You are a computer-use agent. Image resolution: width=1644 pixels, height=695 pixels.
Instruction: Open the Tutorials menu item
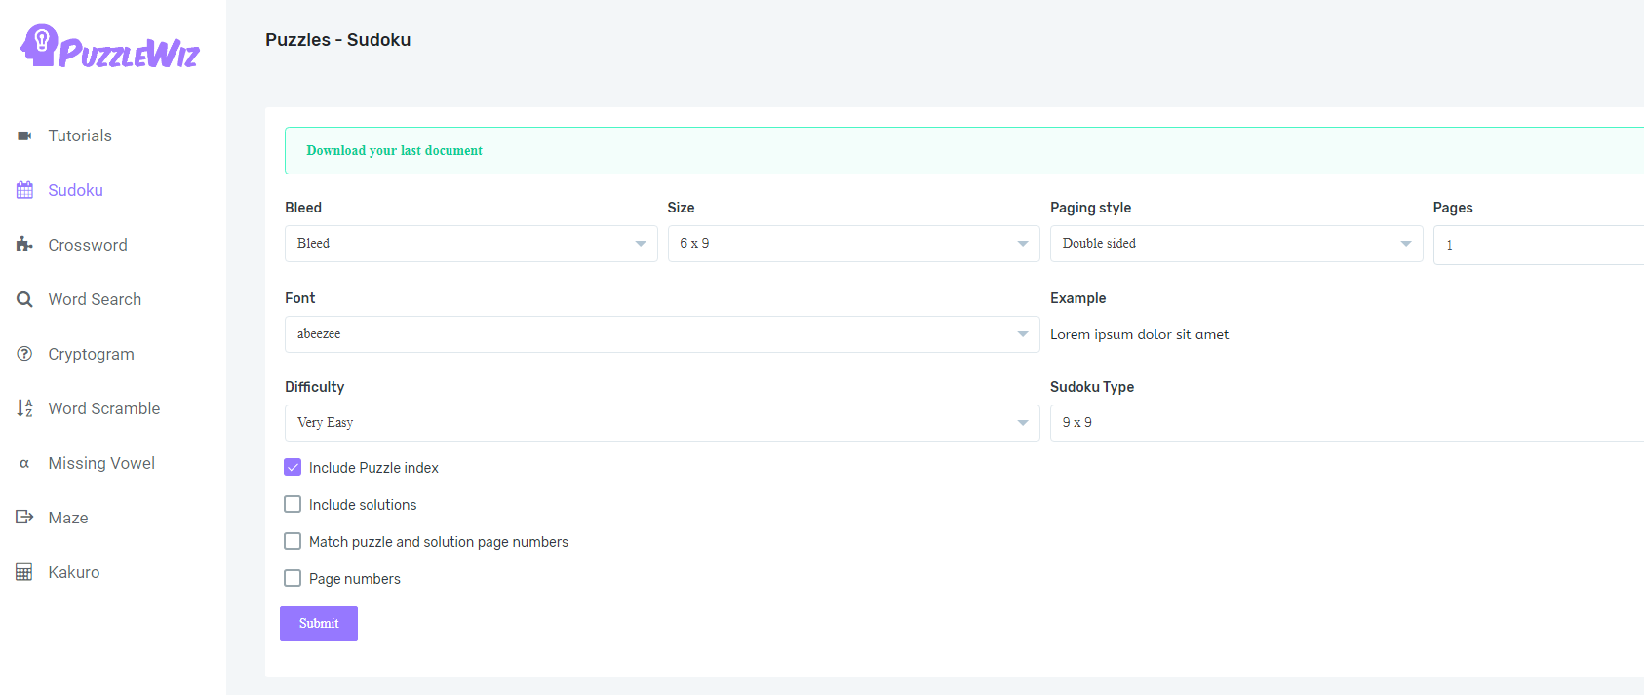click(x=80, y=135)
